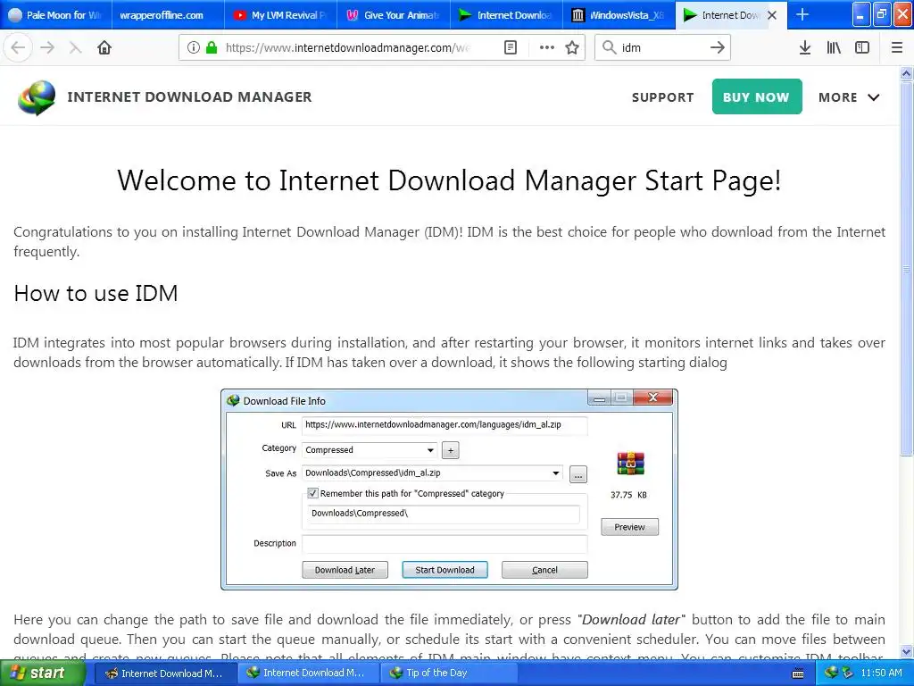
Task: Open a new tab with the plus button
Action: click(x=802, y=14)
